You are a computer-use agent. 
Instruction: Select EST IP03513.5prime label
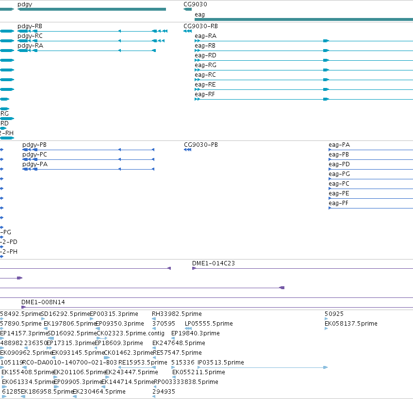tap(221, 363)
